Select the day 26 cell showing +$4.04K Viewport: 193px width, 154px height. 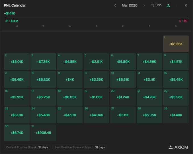pyautogui.click(x=96, y=115)
